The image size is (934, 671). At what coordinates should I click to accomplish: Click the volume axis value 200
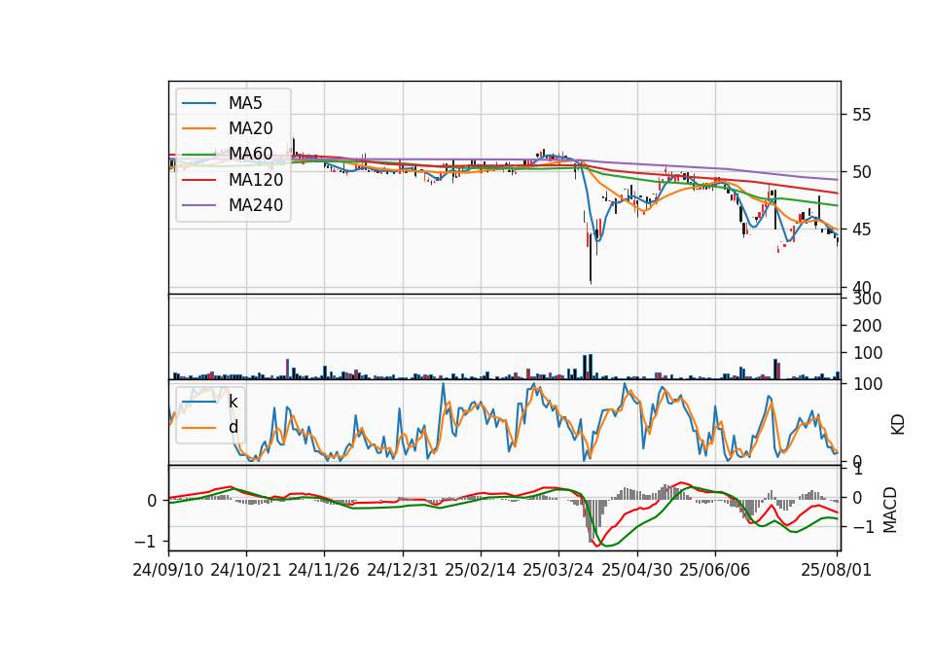pyautogui.click(x=867, y=326)
